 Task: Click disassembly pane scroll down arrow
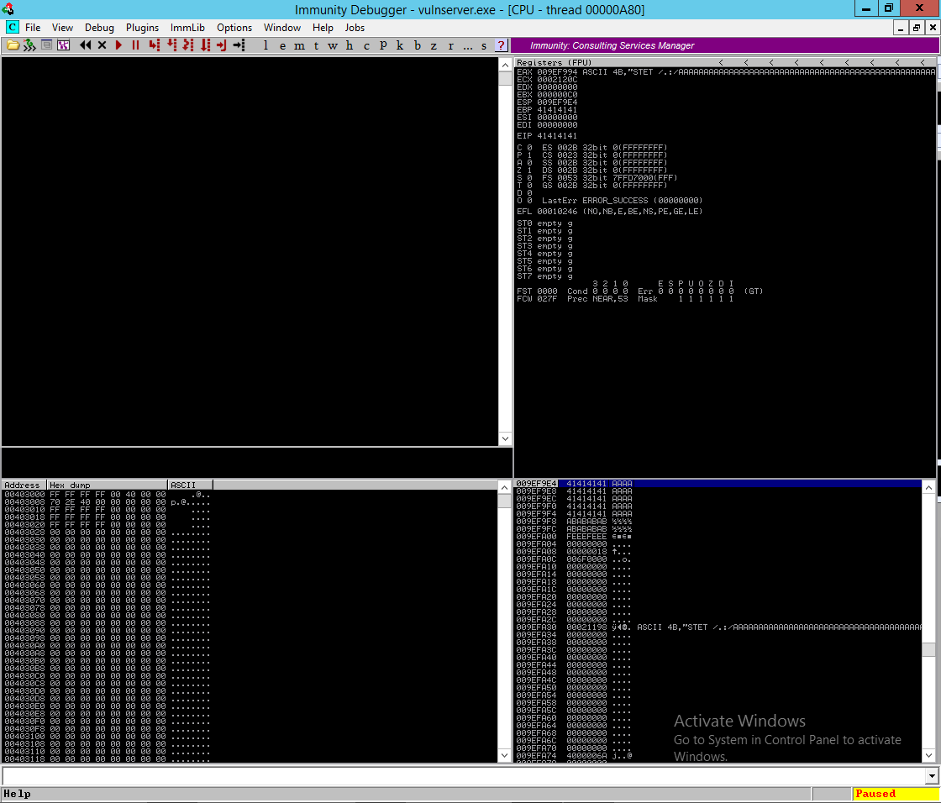click(x=505, y=438)
